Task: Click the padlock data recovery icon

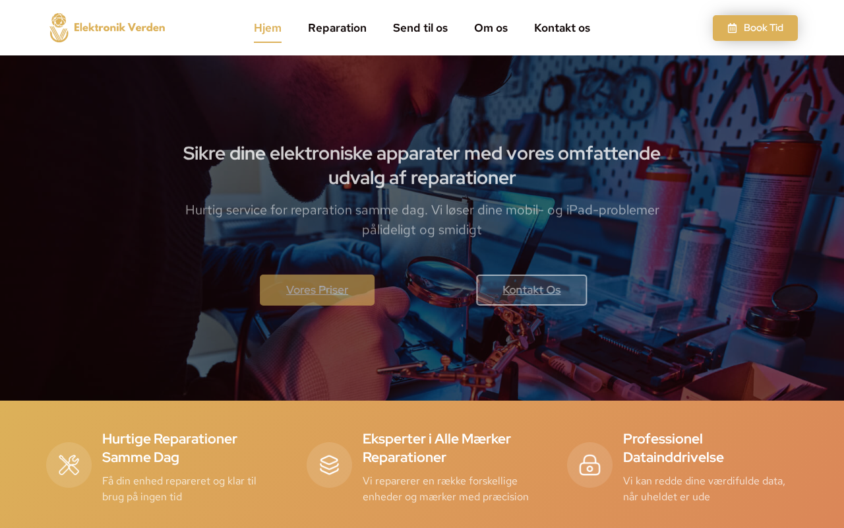Action: pyautogui.click(x=589, y=465)
